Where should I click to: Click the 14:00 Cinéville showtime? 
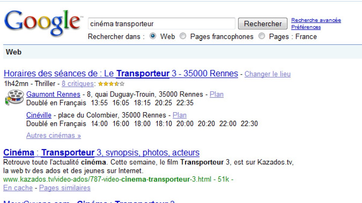(x=99, y=124)
